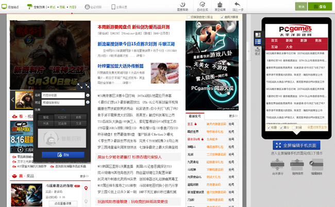Click the 拖拽排序 icon

click(297, 164)
